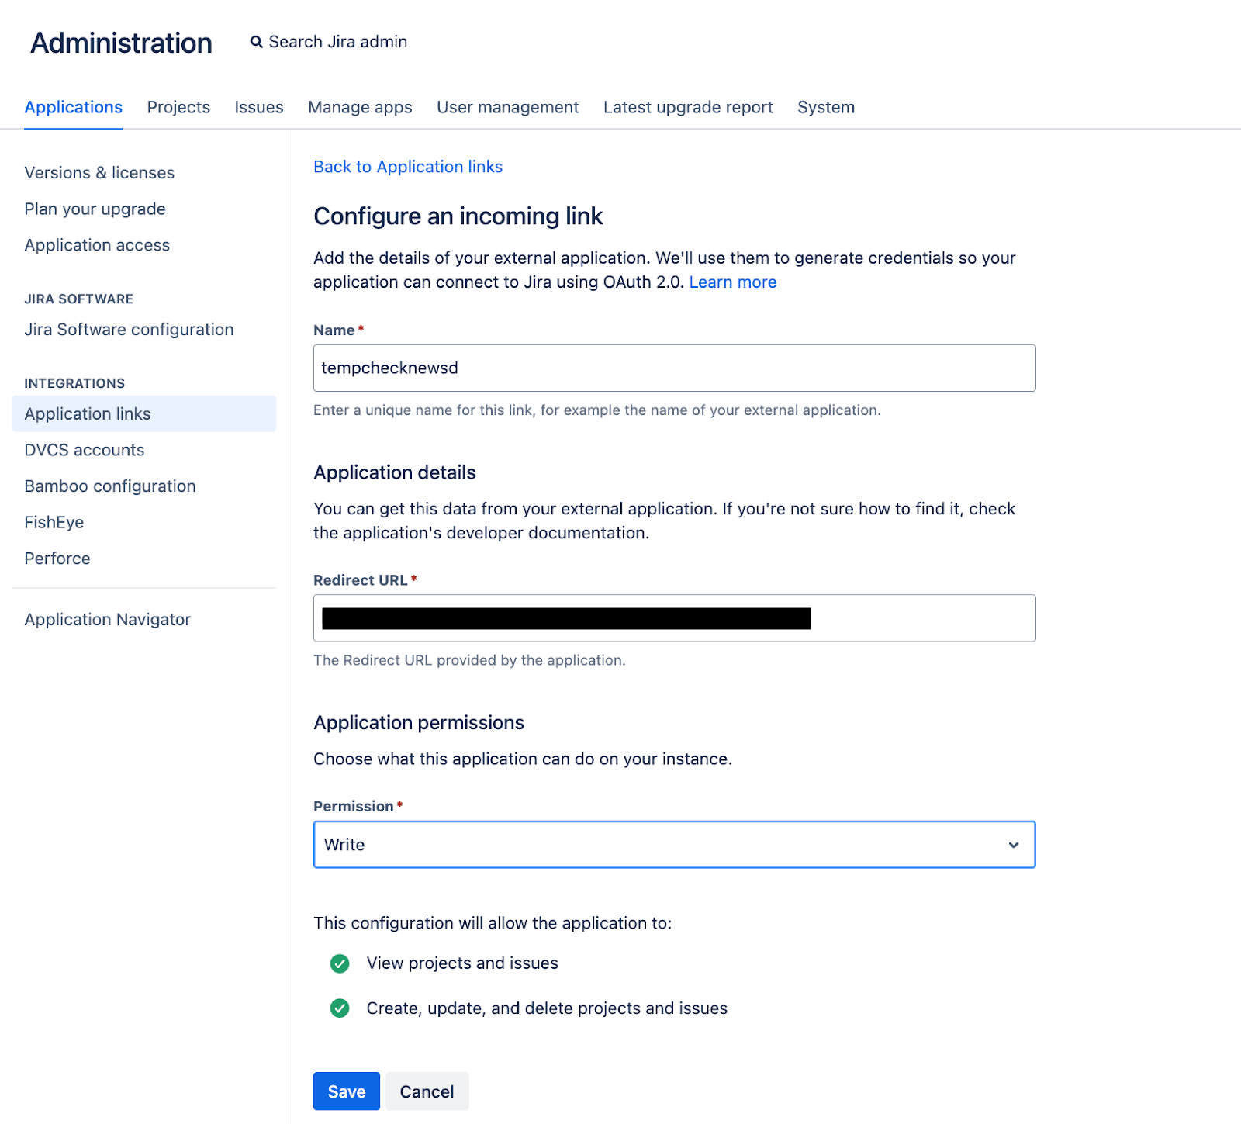Expand the Permission dropdown chevron

point(1013,845)
